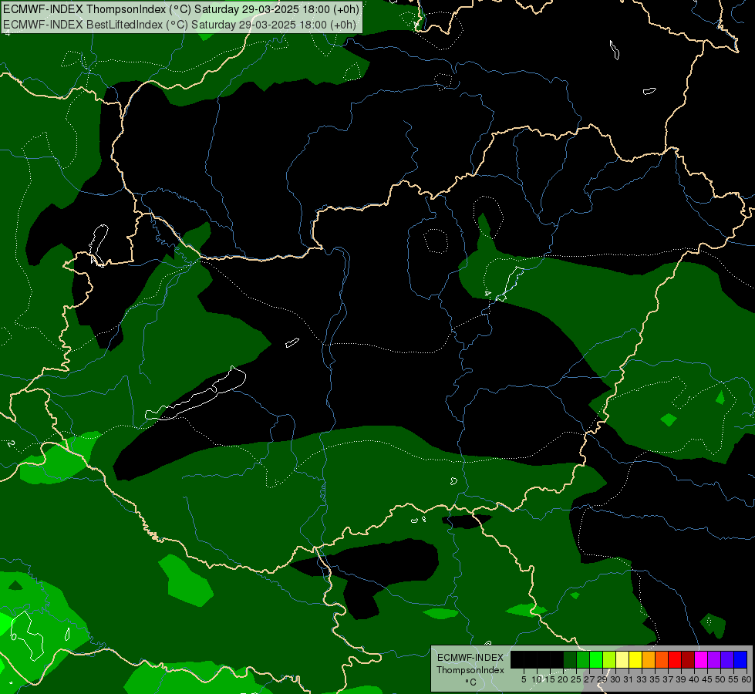
Task: Click the legend tick label 10
Action: pos(537,679)
